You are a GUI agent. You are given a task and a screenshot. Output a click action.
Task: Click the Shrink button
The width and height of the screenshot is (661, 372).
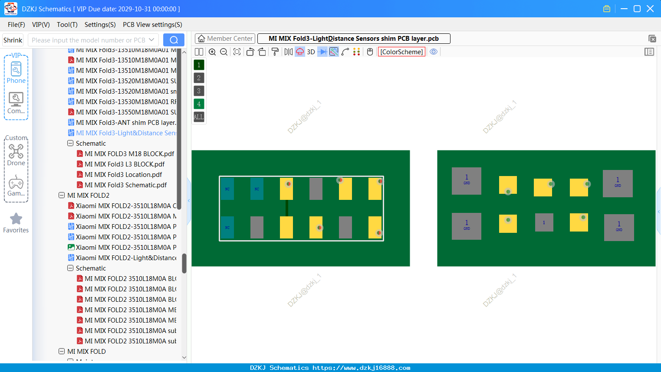click(x=13, y=40)
